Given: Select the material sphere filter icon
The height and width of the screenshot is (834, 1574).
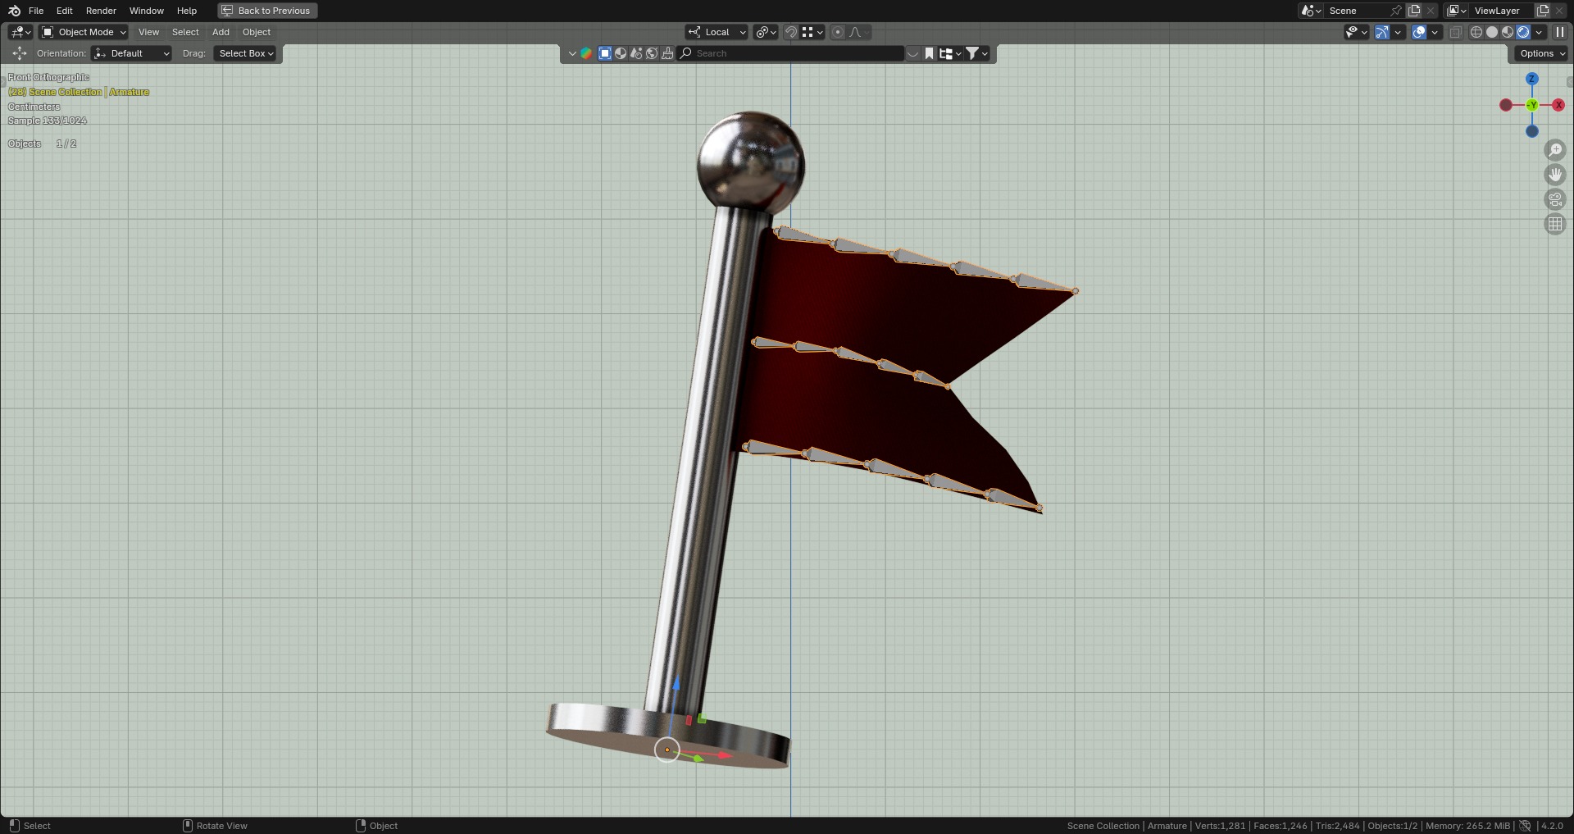Looking at the screenshot, I should click(621, 53).
